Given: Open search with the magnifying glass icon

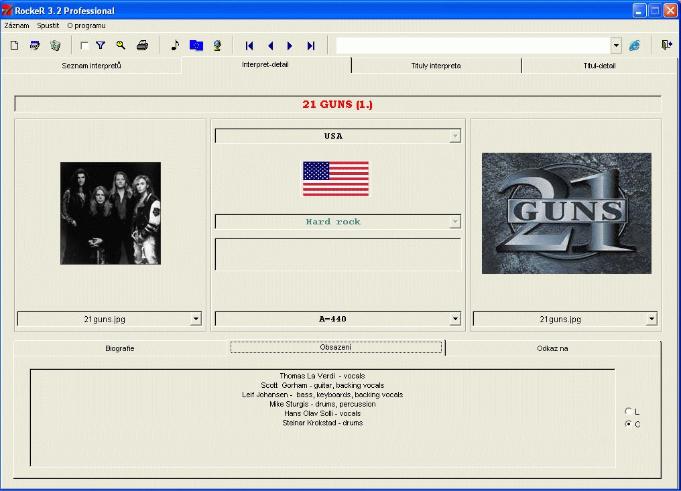Looking at the screenshot, I should (x=121, y=45).
